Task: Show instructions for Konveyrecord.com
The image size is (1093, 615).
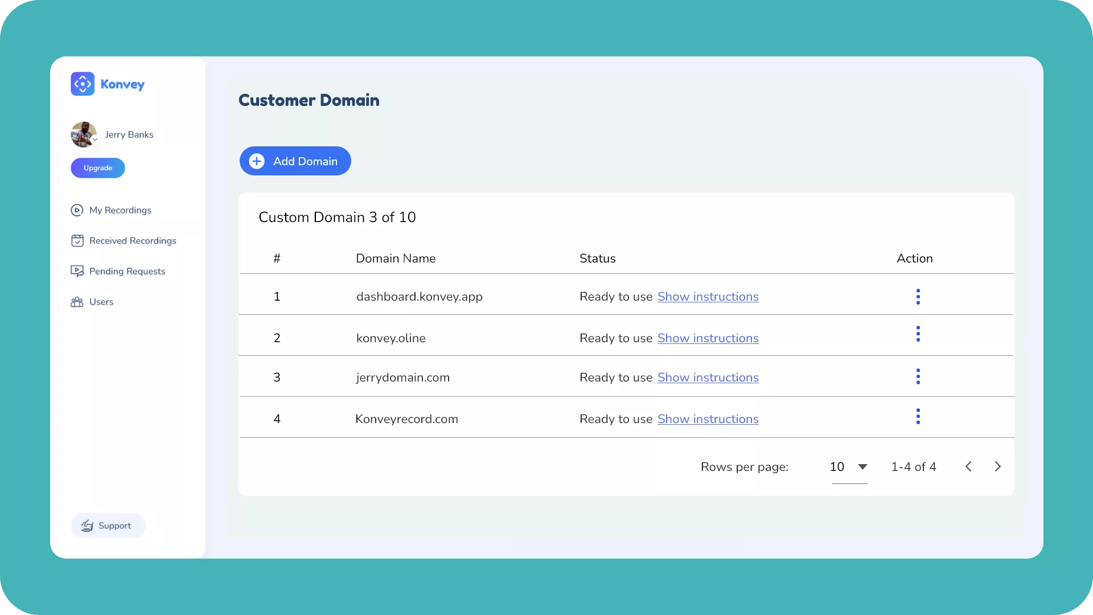Action: click(708, 419)
